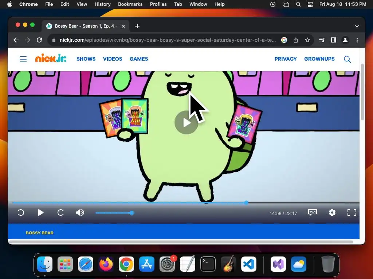Adjust the volume slider
The height and width of the screenshot is (279, 373).
point(115,213)
